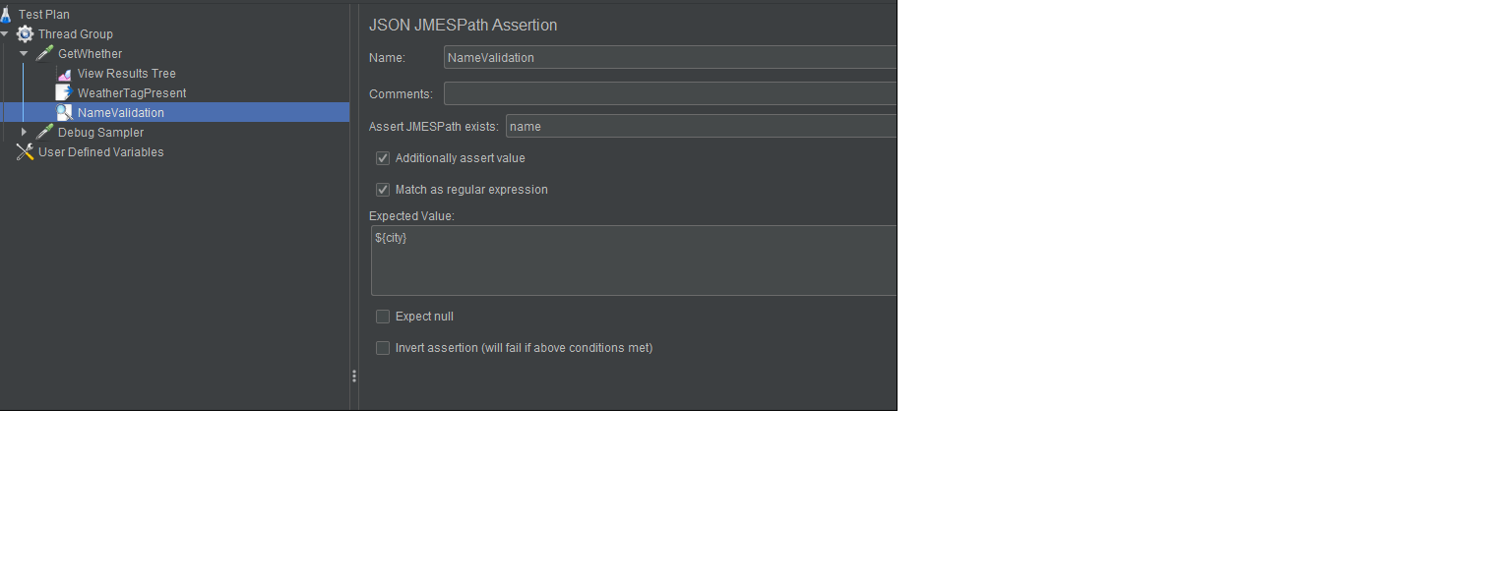Screen dimensions: 1486x580
Task: Select the Thread Group gear icon
Action: click(x=25, y=33)
